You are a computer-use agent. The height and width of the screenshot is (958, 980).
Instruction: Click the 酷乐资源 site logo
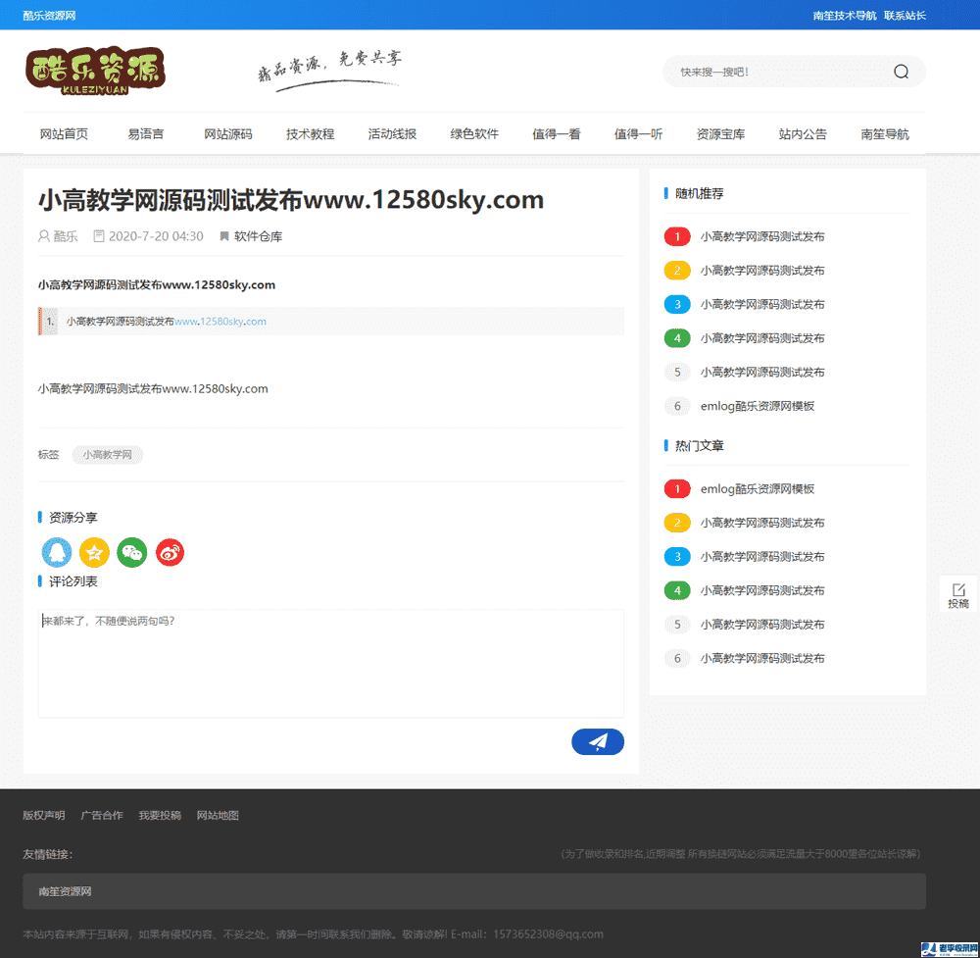95,71
